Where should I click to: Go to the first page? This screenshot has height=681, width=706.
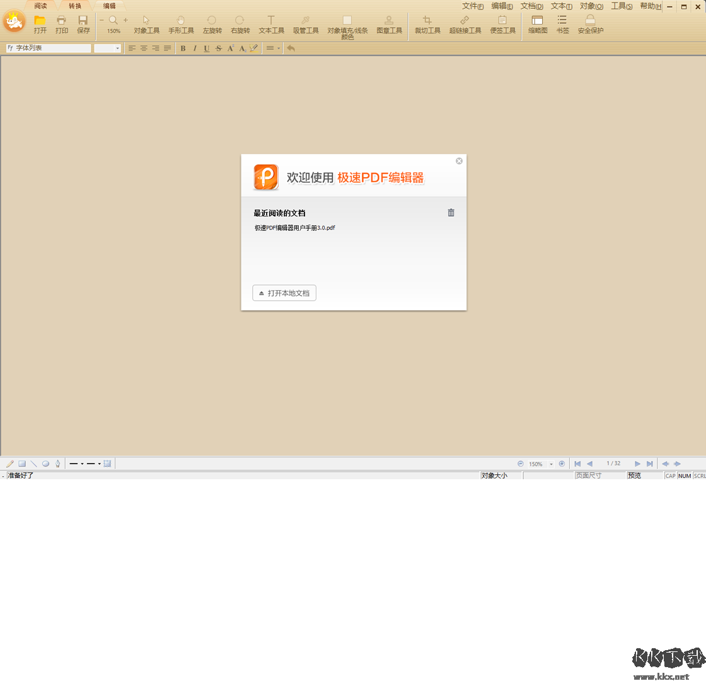(x=577, y=463)
